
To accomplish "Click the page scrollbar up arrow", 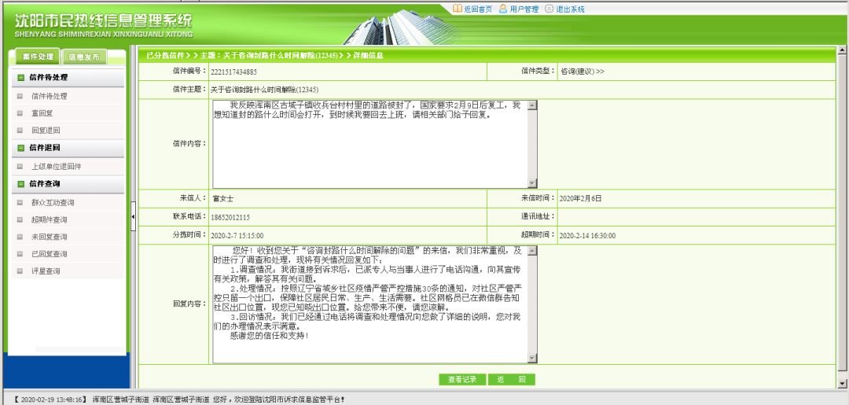I will click(x=842, y=50).
